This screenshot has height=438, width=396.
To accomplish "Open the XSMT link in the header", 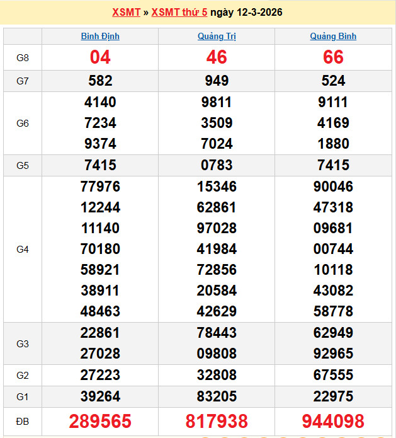I will [x=126, y=13].
